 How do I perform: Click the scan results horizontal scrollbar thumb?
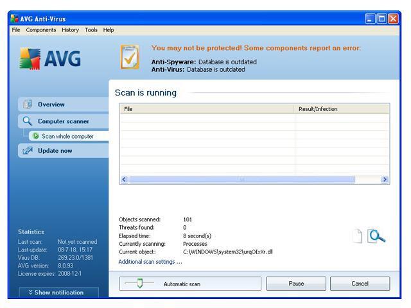pyautogui.click(x=241, y=180)
